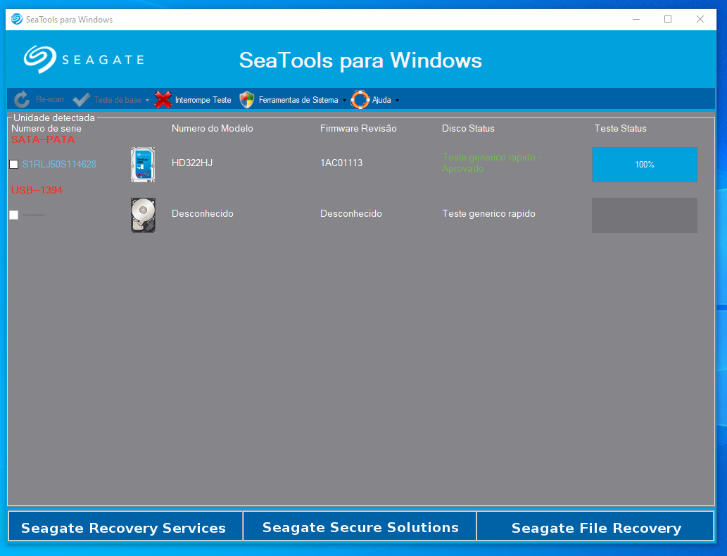Expand the Ajuda dropdown arrow
This screenshot has width=727, height=556.
[398, 100]
